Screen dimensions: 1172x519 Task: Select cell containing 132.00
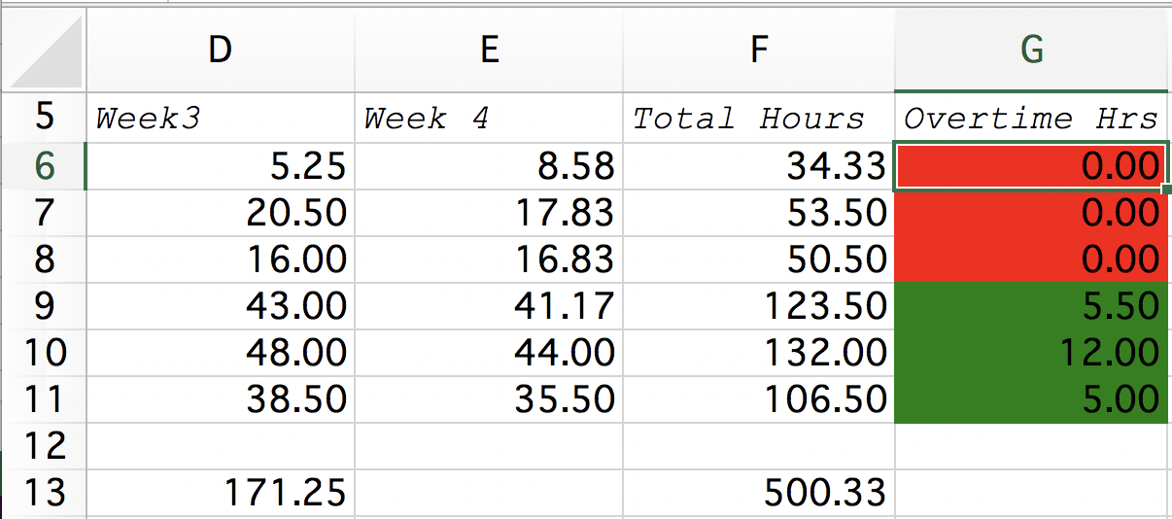pos(759,353)
